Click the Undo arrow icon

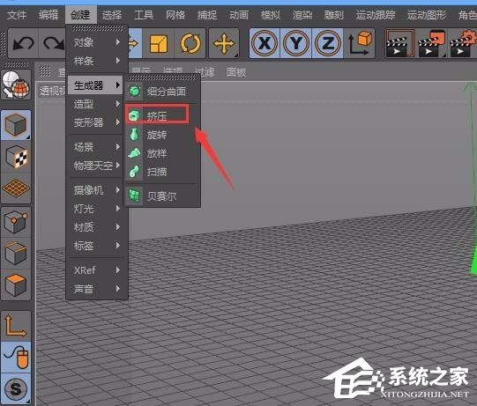pos(24,43)
